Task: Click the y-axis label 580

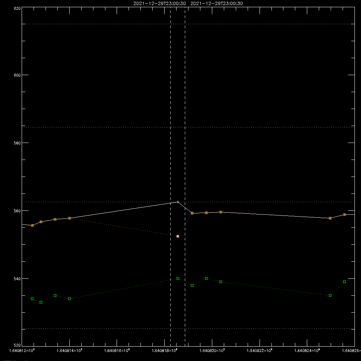Action: click(x=17, y=143)
